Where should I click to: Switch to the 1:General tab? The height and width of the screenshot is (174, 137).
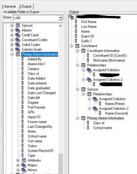[x=8, y=7]
